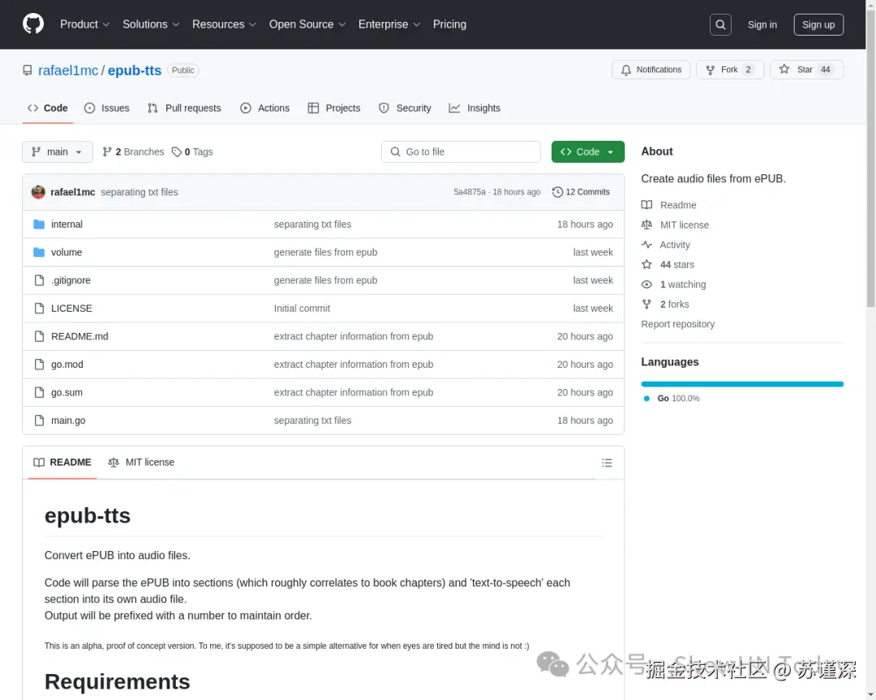Open the Pricing link
This screenshot has width=876, height=700.
[449, 24]
